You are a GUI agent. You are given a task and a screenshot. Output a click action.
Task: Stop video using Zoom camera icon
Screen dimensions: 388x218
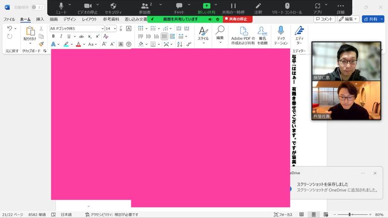tap(88, 6)
